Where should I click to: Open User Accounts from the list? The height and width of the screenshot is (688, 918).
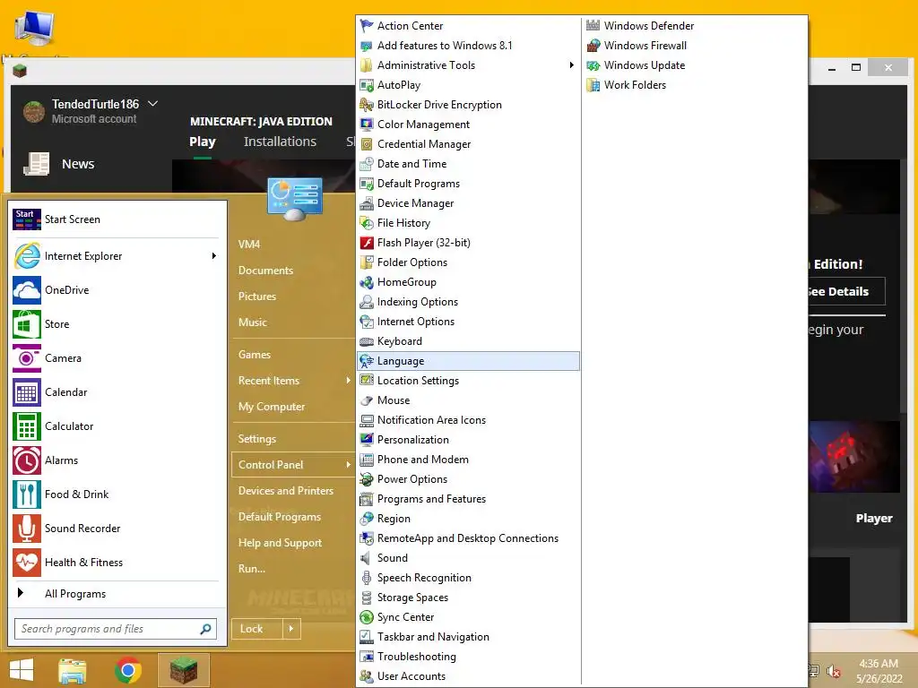(468, 676)
